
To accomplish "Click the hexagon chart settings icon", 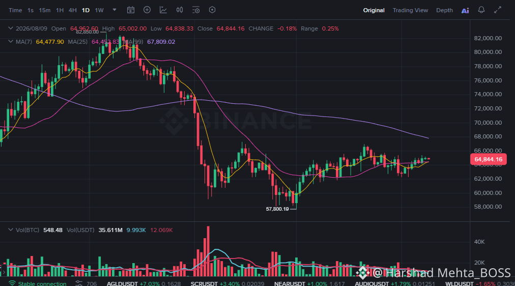I will (x=212, y=10).
